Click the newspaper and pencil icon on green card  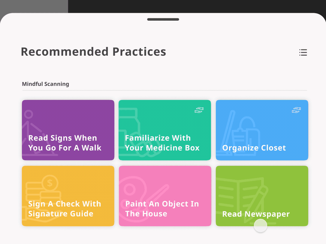point(242,199)
